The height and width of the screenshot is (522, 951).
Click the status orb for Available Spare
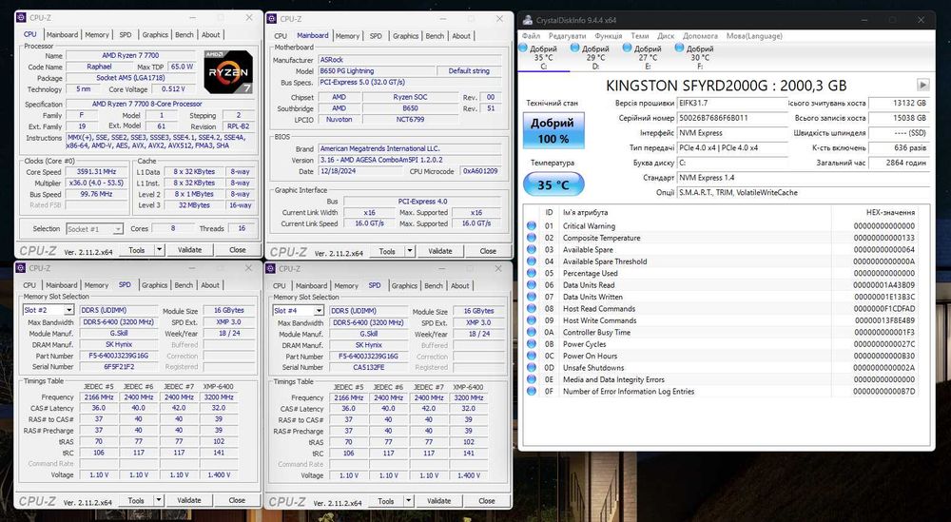tap(532, 250)
